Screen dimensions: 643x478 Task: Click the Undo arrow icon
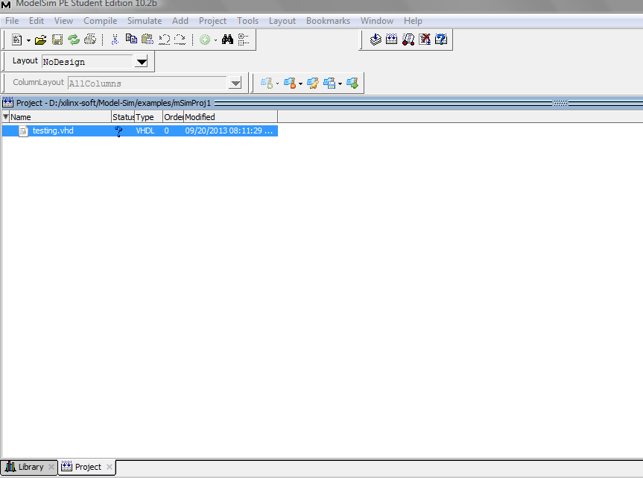coord(164,40)
